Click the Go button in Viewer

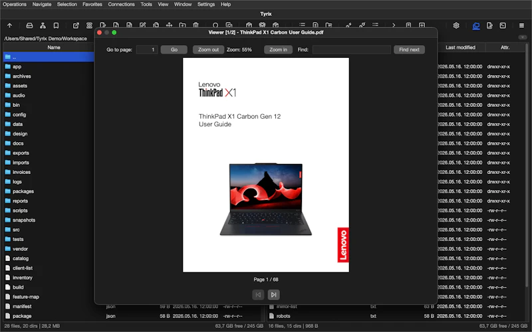tap(174, 50)
